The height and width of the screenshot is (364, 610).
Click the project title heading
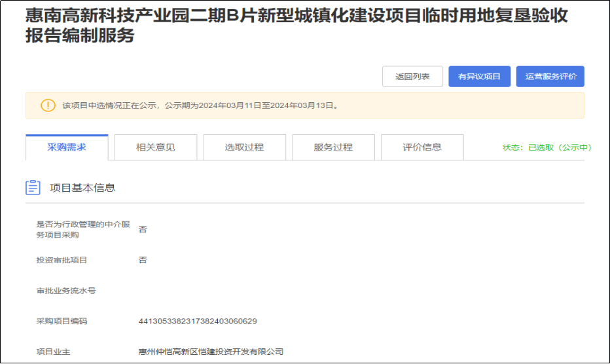tap(296, 26)
